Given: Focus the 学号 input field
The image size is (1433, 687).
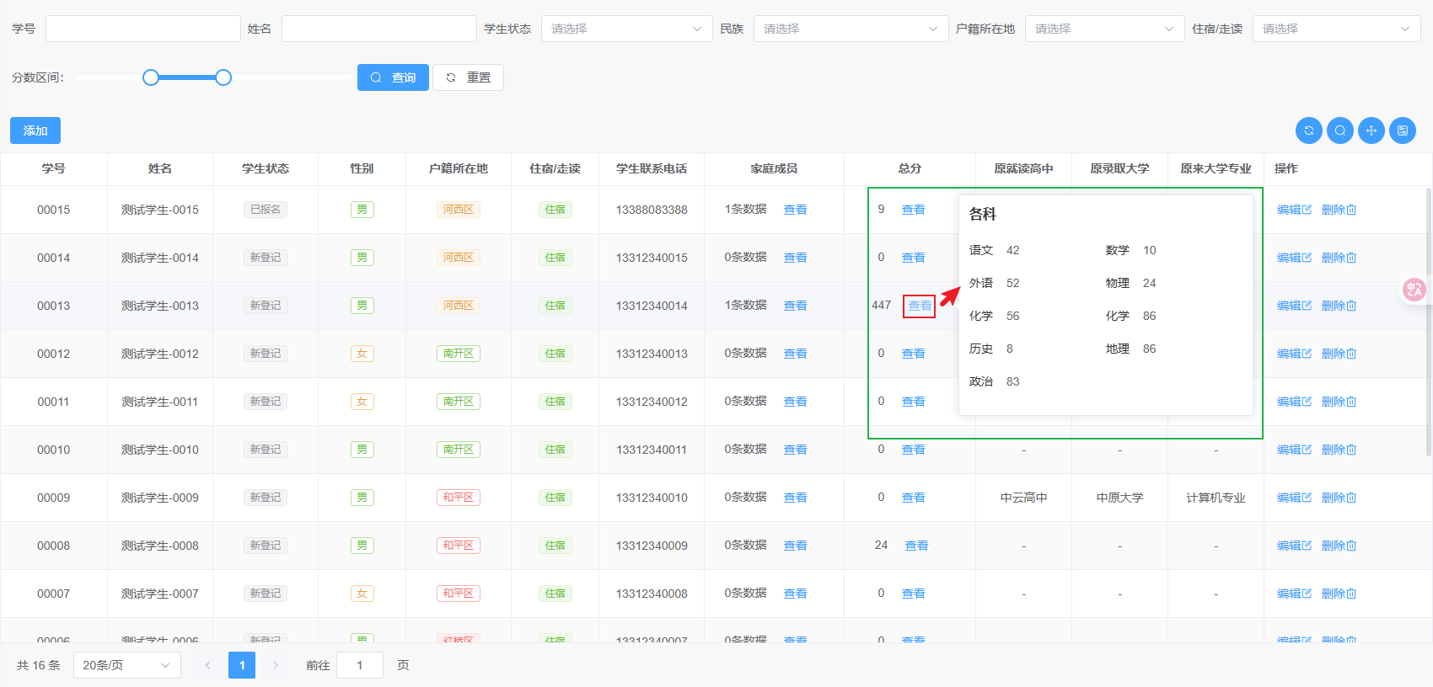Looking at the screenshot, I should pyautogui.click(x=143, y=29).
